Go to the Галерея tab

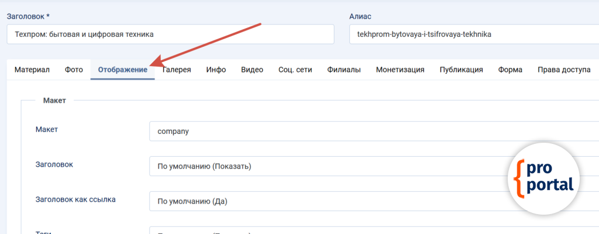(x=177, y=70)
